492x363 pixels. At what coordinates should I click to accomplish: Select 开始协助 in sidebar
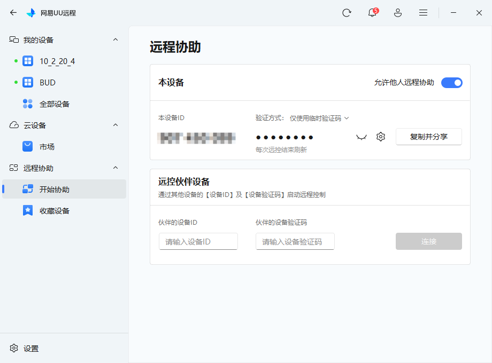[54, 190]
